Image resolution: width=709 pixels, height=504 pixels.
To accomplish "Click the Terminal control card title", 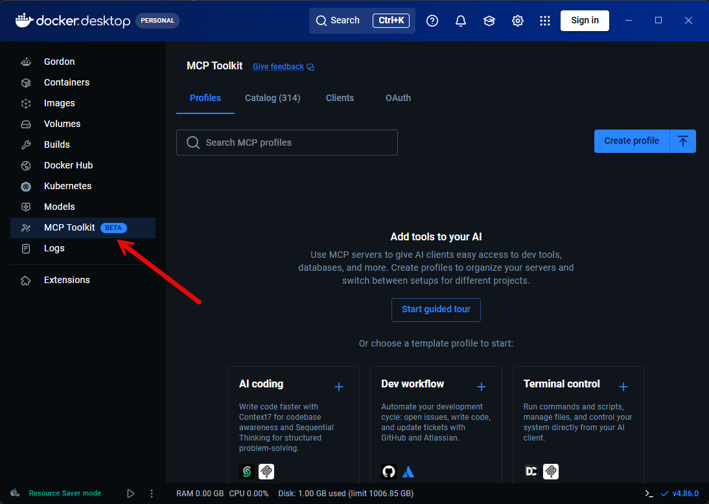I will [x=562, y=384].
